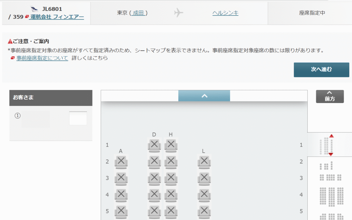Select seat 4L in row four

pyautogui.click(x=204, y=194)
